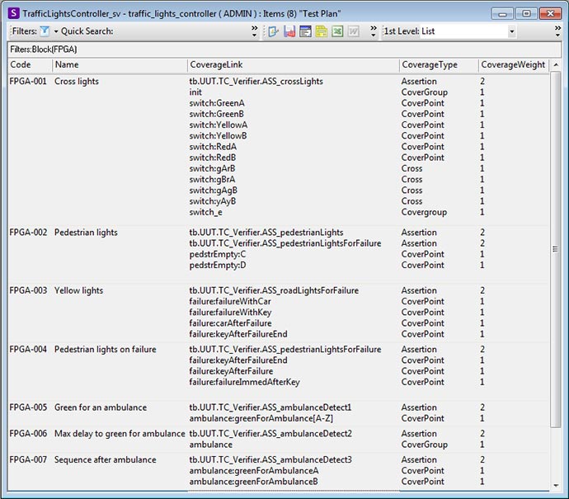Image resolution: width=569 pixels, height=499 pixels.
Task: Click the Filters funnel icon
Action: (x=45, y=31)
